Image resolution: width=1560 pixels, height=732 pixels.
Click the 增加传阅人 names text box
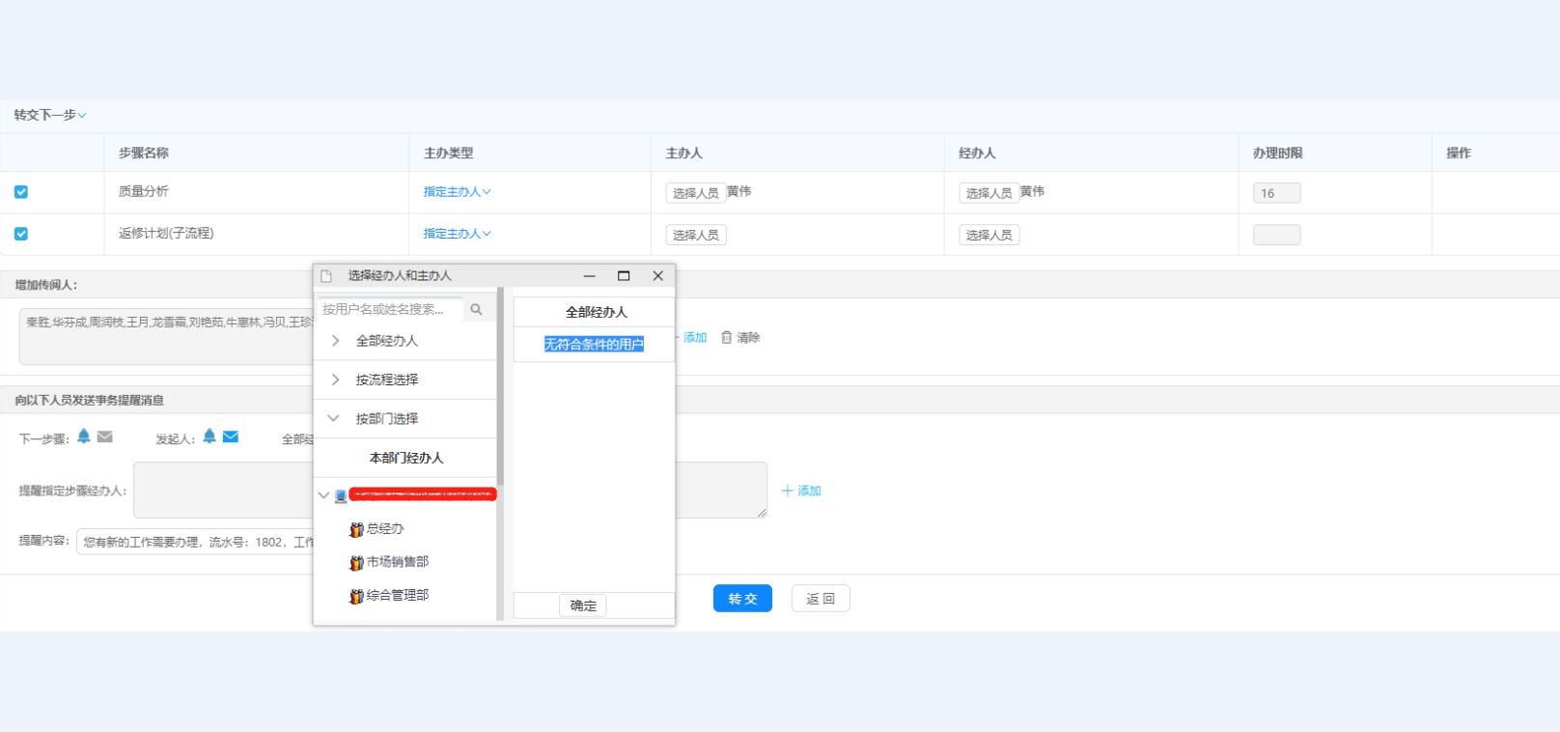[166, 336]
